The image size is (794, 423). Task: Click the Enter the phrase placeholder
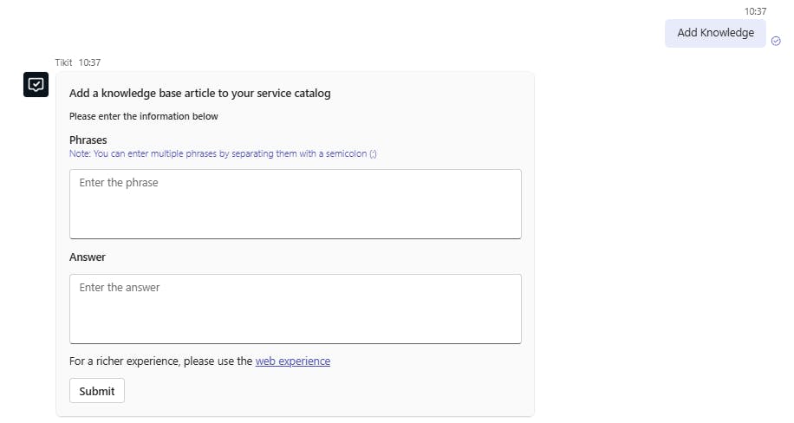pos(119,183)
